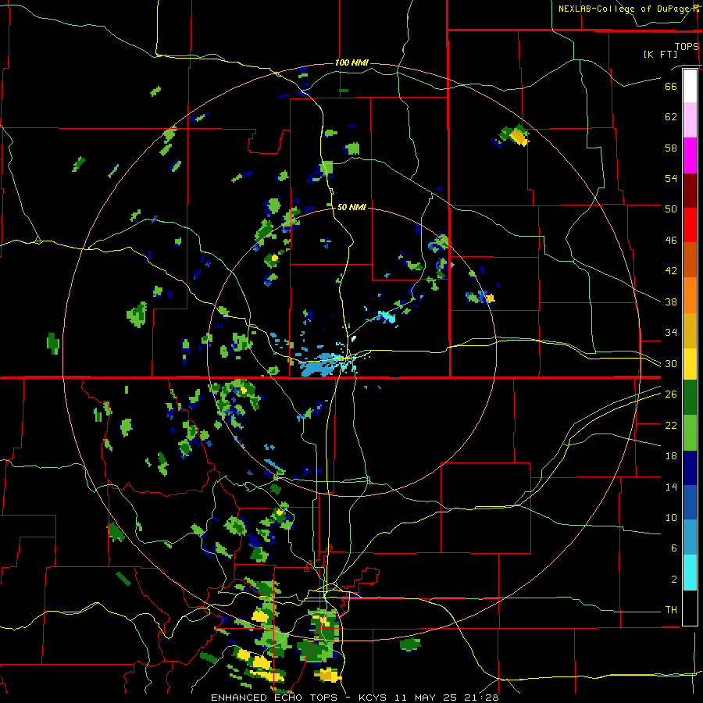The height and width of the screenshot is (703, 703).
Task: Click the navy blue legend swatch
Action: pos(690,468)
